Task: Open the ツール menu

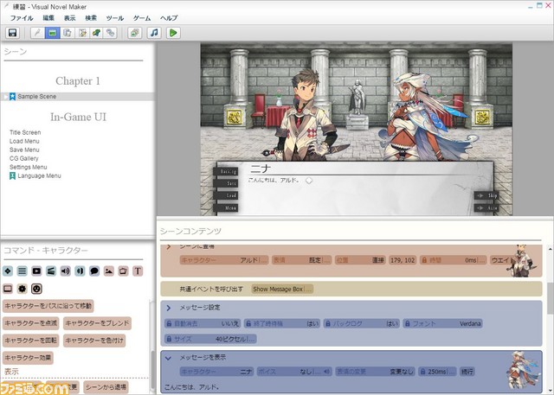Action: 115,18
